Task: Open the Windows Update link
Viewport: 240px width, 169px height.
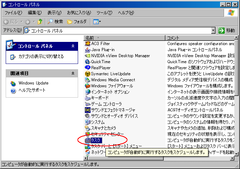Action: click(33, 83)
